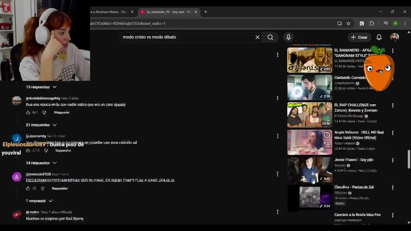This screenshot has height=231, width=411.
Task: Click the scrollbar down arrow
Action: (409, 222)
